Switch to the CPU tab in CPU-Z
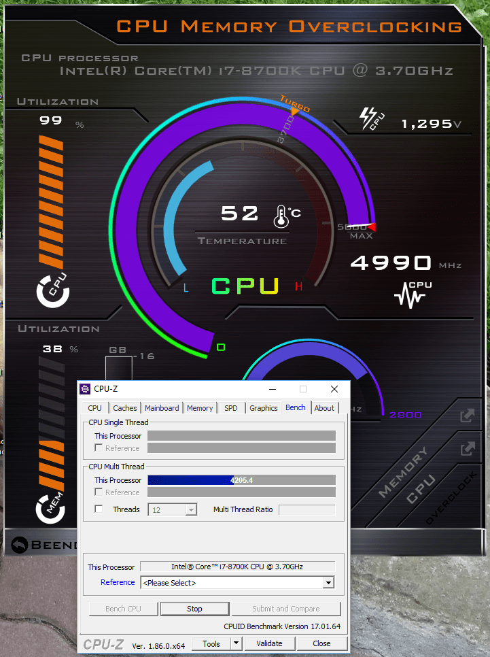This screenshot has width=490, height=657. 94,408
